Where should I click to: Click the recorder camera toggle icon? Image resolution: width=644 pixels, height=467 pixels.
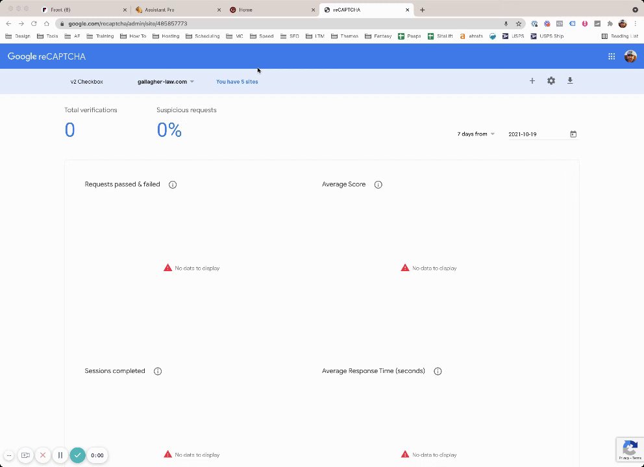tap(25, 455)
